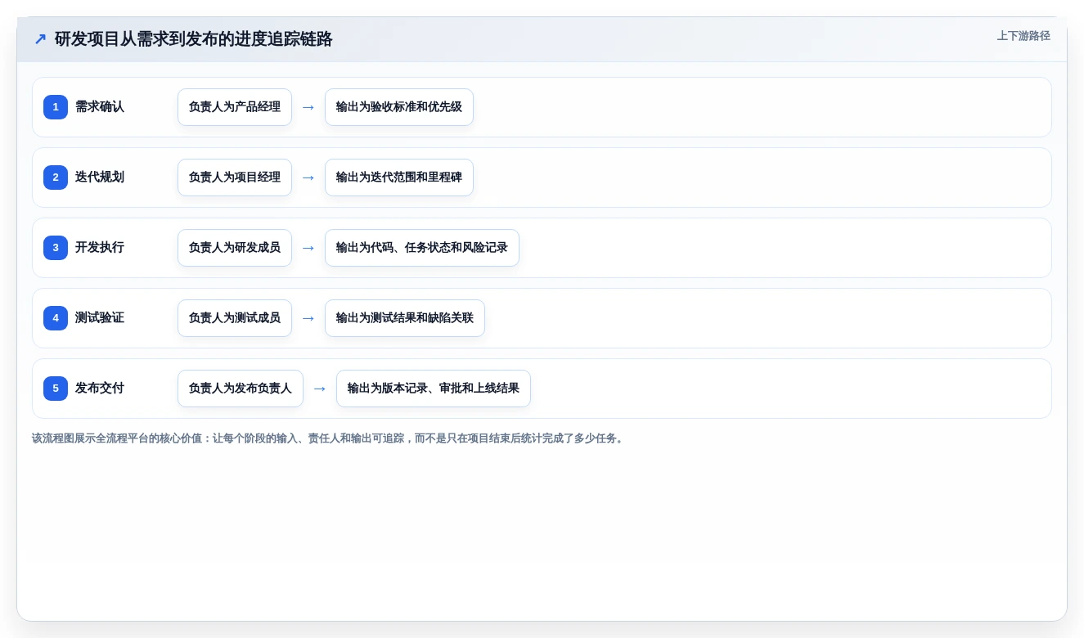Click the arrow in the 开发执行 row

(x=308, y=248)
